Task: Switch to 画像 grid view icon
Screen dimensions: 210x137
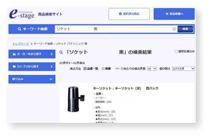Action: (103, 68)
